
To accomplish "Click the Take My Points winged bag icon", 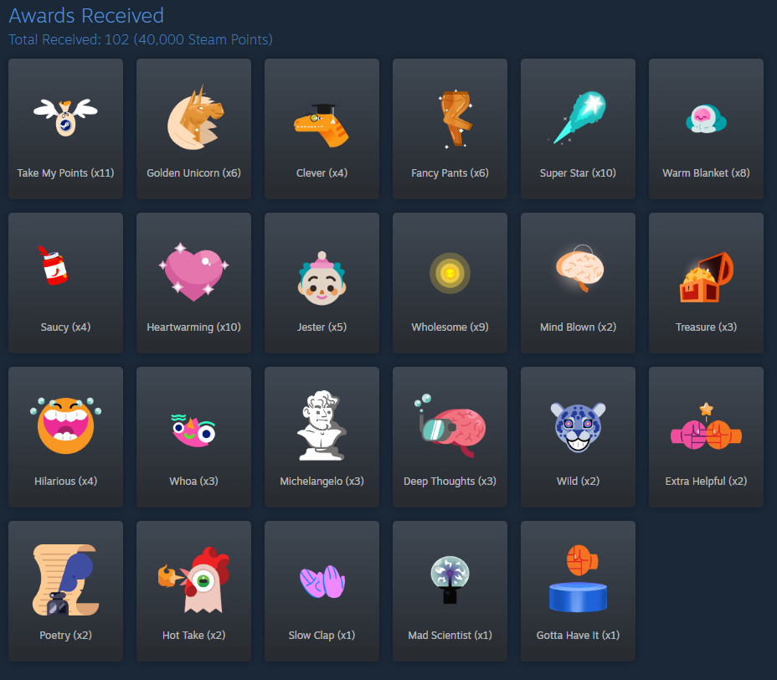I will tap(65, 117).
